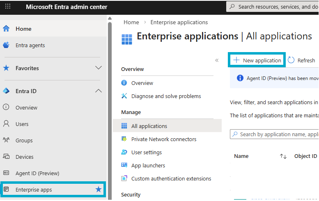This screenshot has width=319, height=201.
Task: Sort by Name using the arrows icon
Action: 283,156
